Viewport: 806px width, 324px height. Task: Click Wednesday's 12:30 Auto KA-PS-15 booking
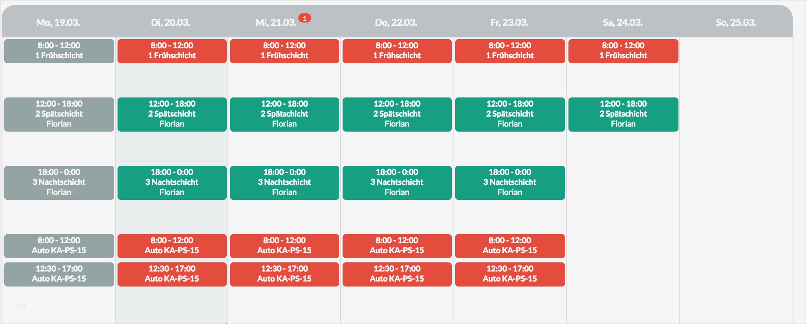point(285,274)
